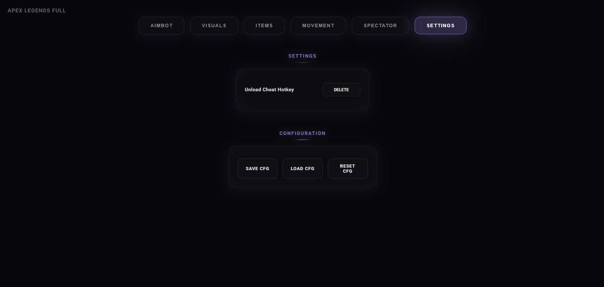Select the Items tab

pyautogui.click(x=264, y=25)
